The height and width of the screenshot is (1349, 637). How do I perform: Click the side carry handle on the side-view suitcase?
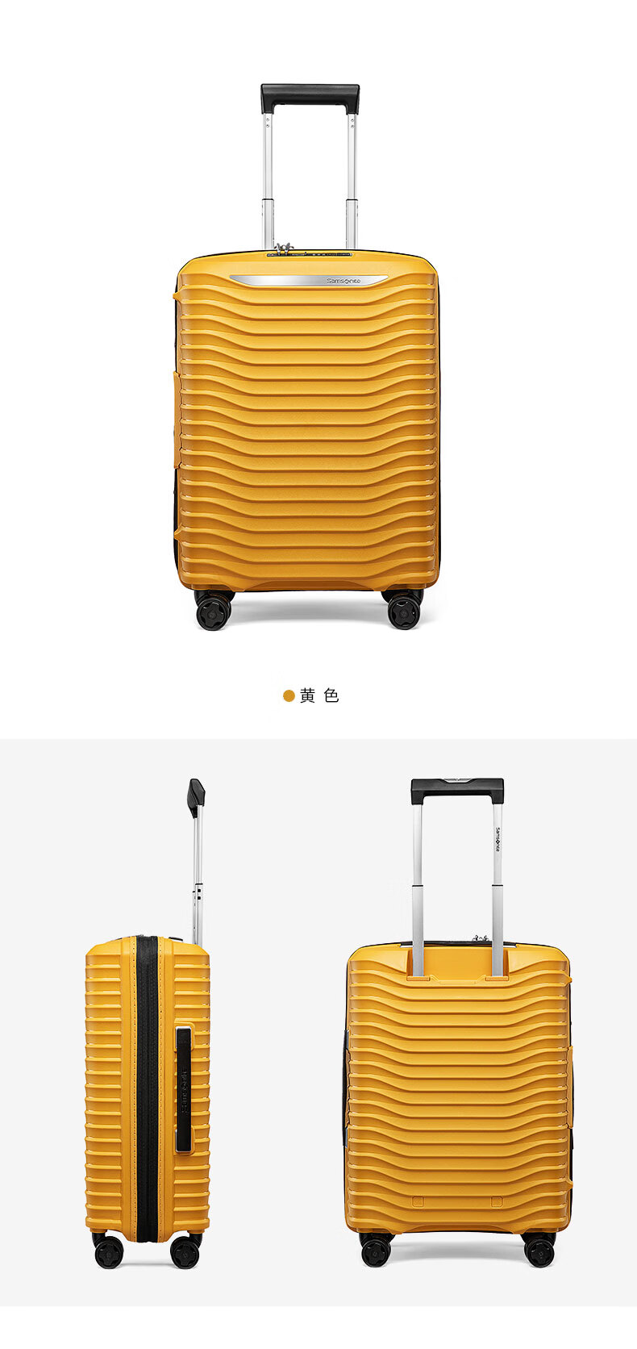coord(184,1089)
